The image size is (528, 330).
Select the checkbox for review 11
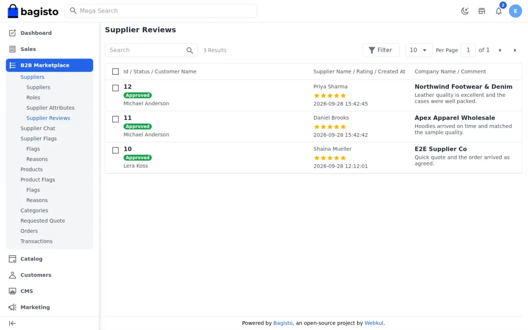click(x=115, y=119)
